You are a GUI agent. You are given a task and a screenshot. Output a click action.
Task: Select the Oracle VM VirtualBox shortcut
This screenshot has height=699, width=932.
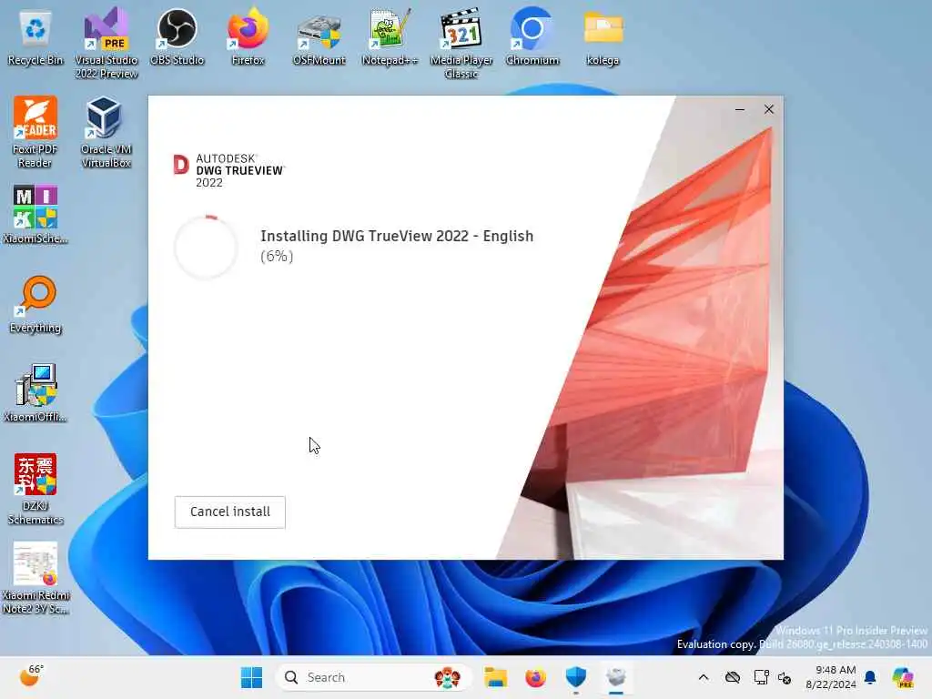pyautogui.click(x=106, y=132)
